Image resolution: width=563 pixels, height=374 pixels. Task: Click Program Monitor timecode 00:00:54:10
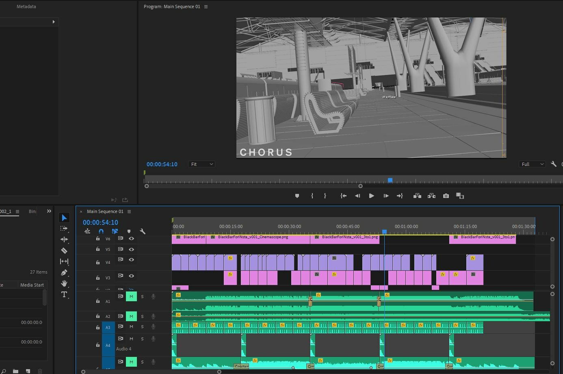pos(162,164)
